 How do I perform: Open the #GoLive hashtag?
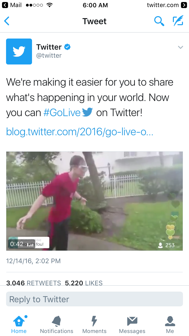click(x=62, y=113)
